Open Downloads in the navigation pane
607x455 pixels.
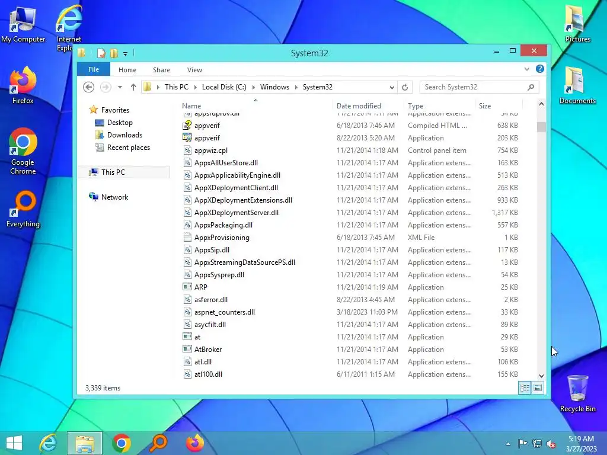click(124, 134)
